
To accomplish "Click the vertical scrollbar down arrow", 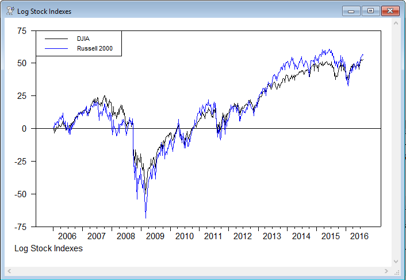I will click(x=396, y=261).
